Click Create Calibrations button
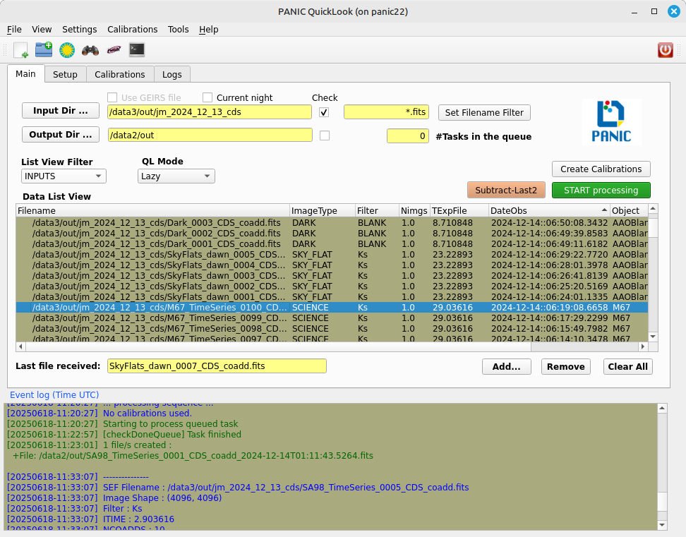This screenshot has height=537, width=686. 601,169
